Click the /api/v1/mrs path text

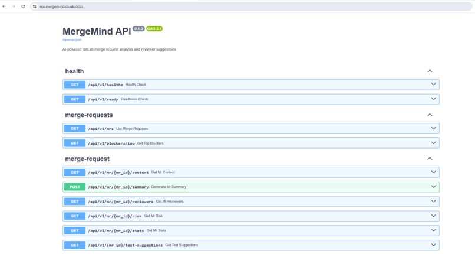(101, 129)
